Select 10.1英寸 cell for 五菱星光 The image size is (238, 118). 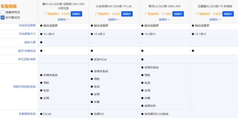201,34
